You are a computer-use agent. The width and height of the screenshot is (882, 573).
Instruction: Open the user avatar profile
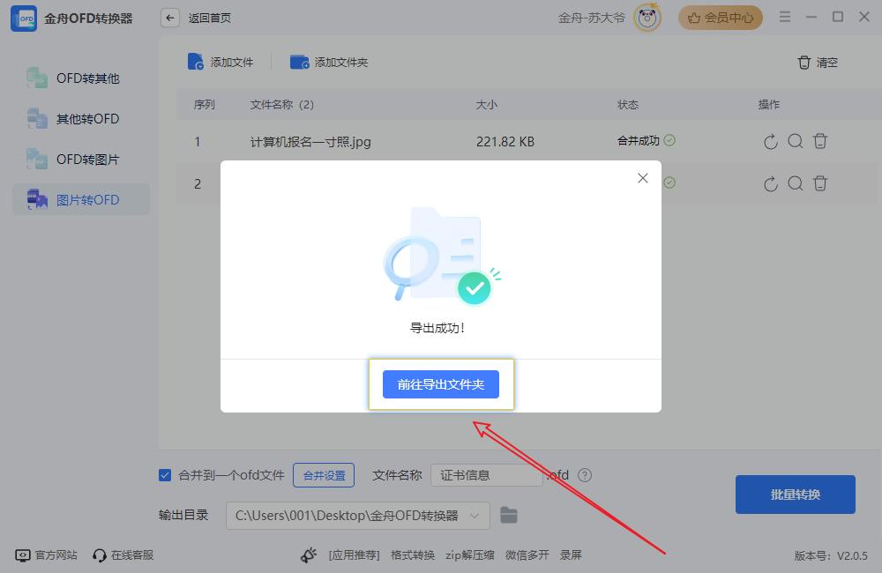648,18
